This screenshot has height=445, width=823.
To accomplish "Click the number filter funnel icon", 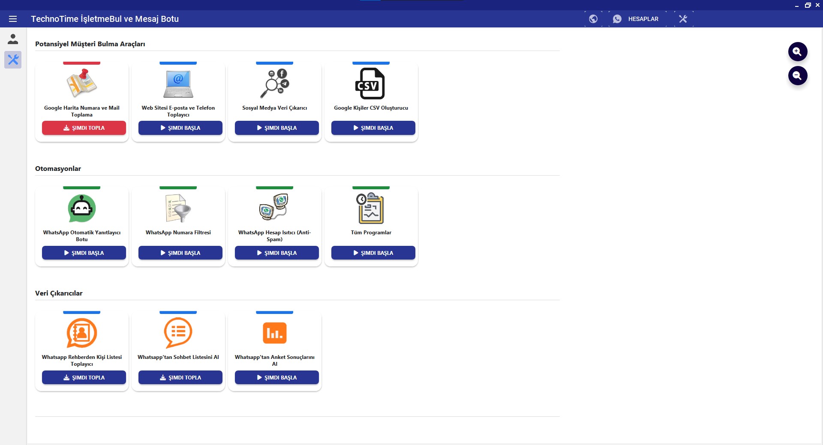I will pos(178,208).
